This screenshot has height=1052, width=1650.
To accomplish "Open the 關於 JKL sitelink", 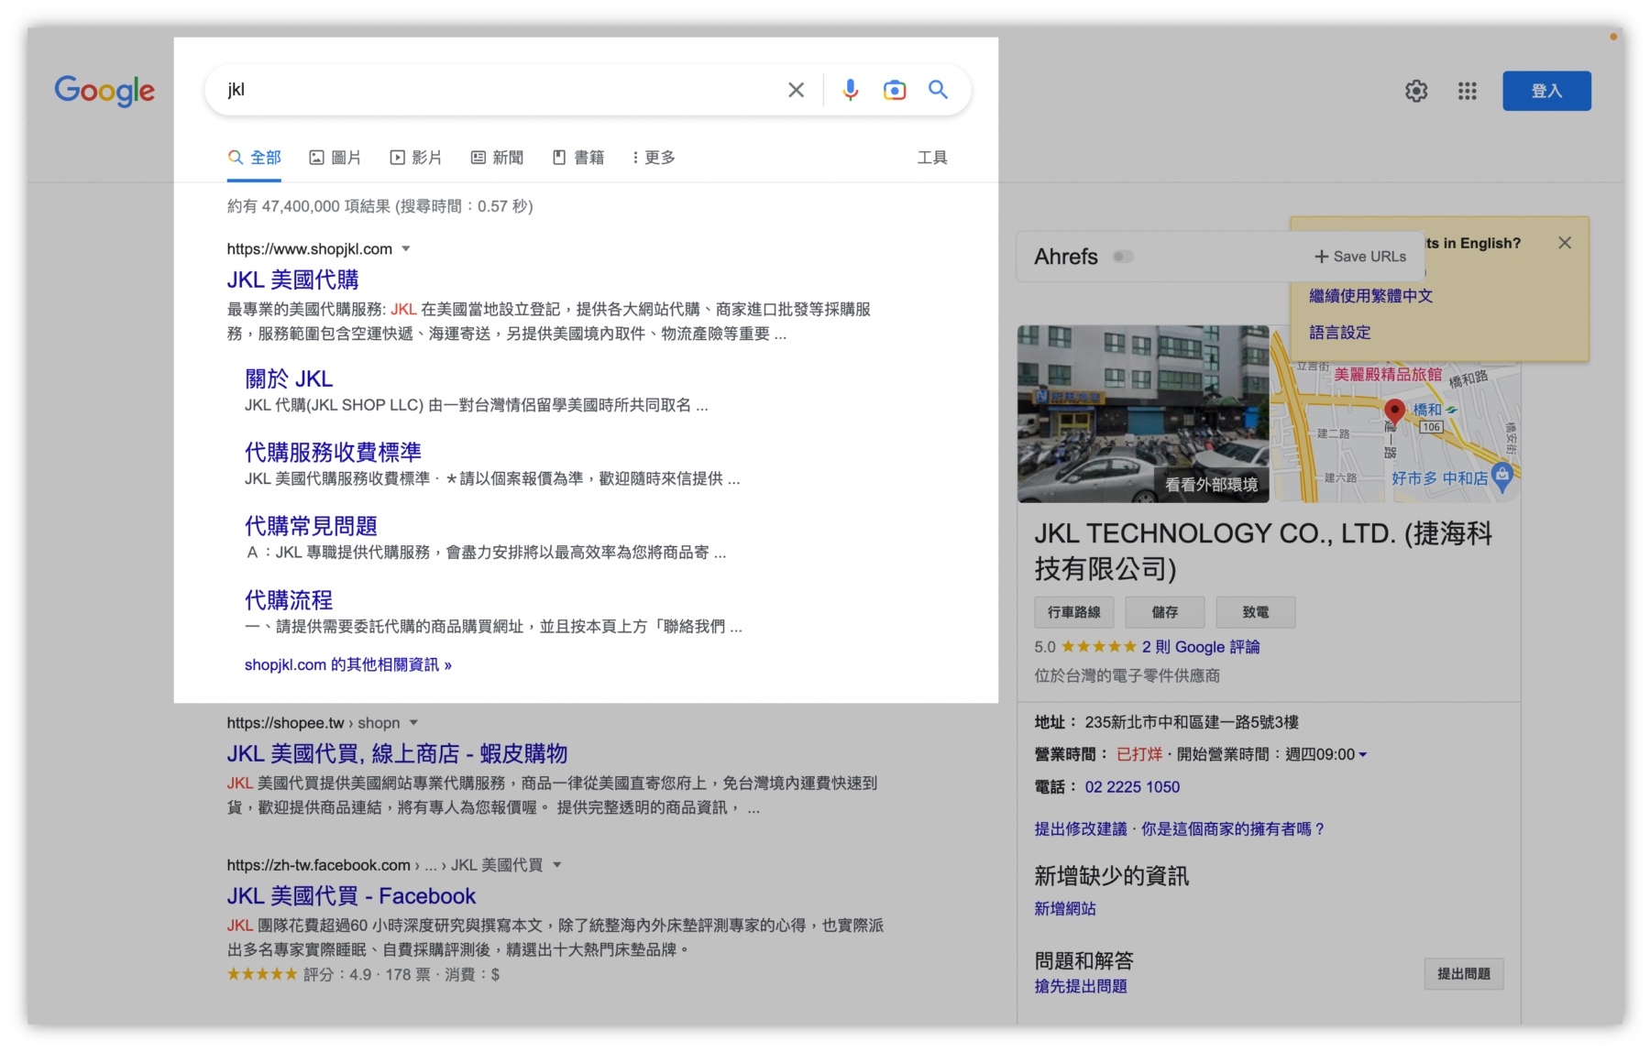I will point(288,378).
